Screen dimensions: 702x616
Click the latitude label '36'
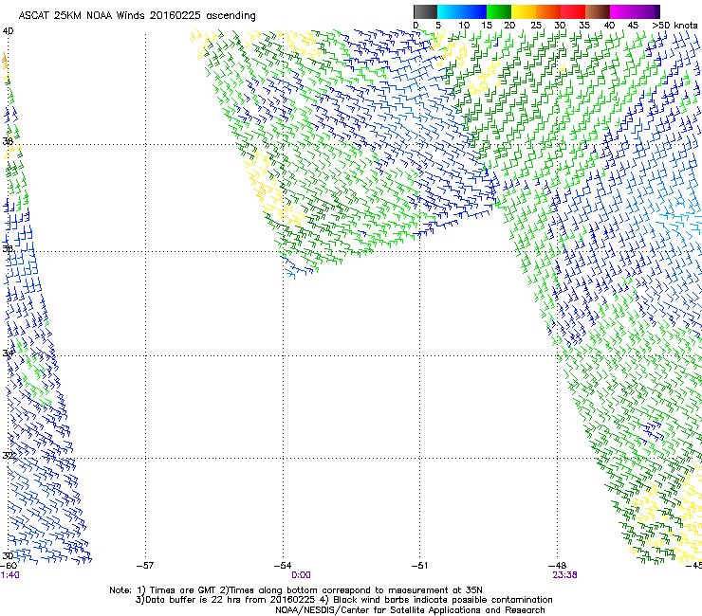pos(8,248)
